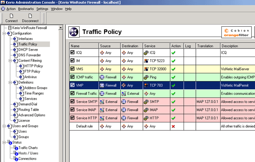
Task: Uncheck the ICQ rule checkbox
Action: click(73, 52)
